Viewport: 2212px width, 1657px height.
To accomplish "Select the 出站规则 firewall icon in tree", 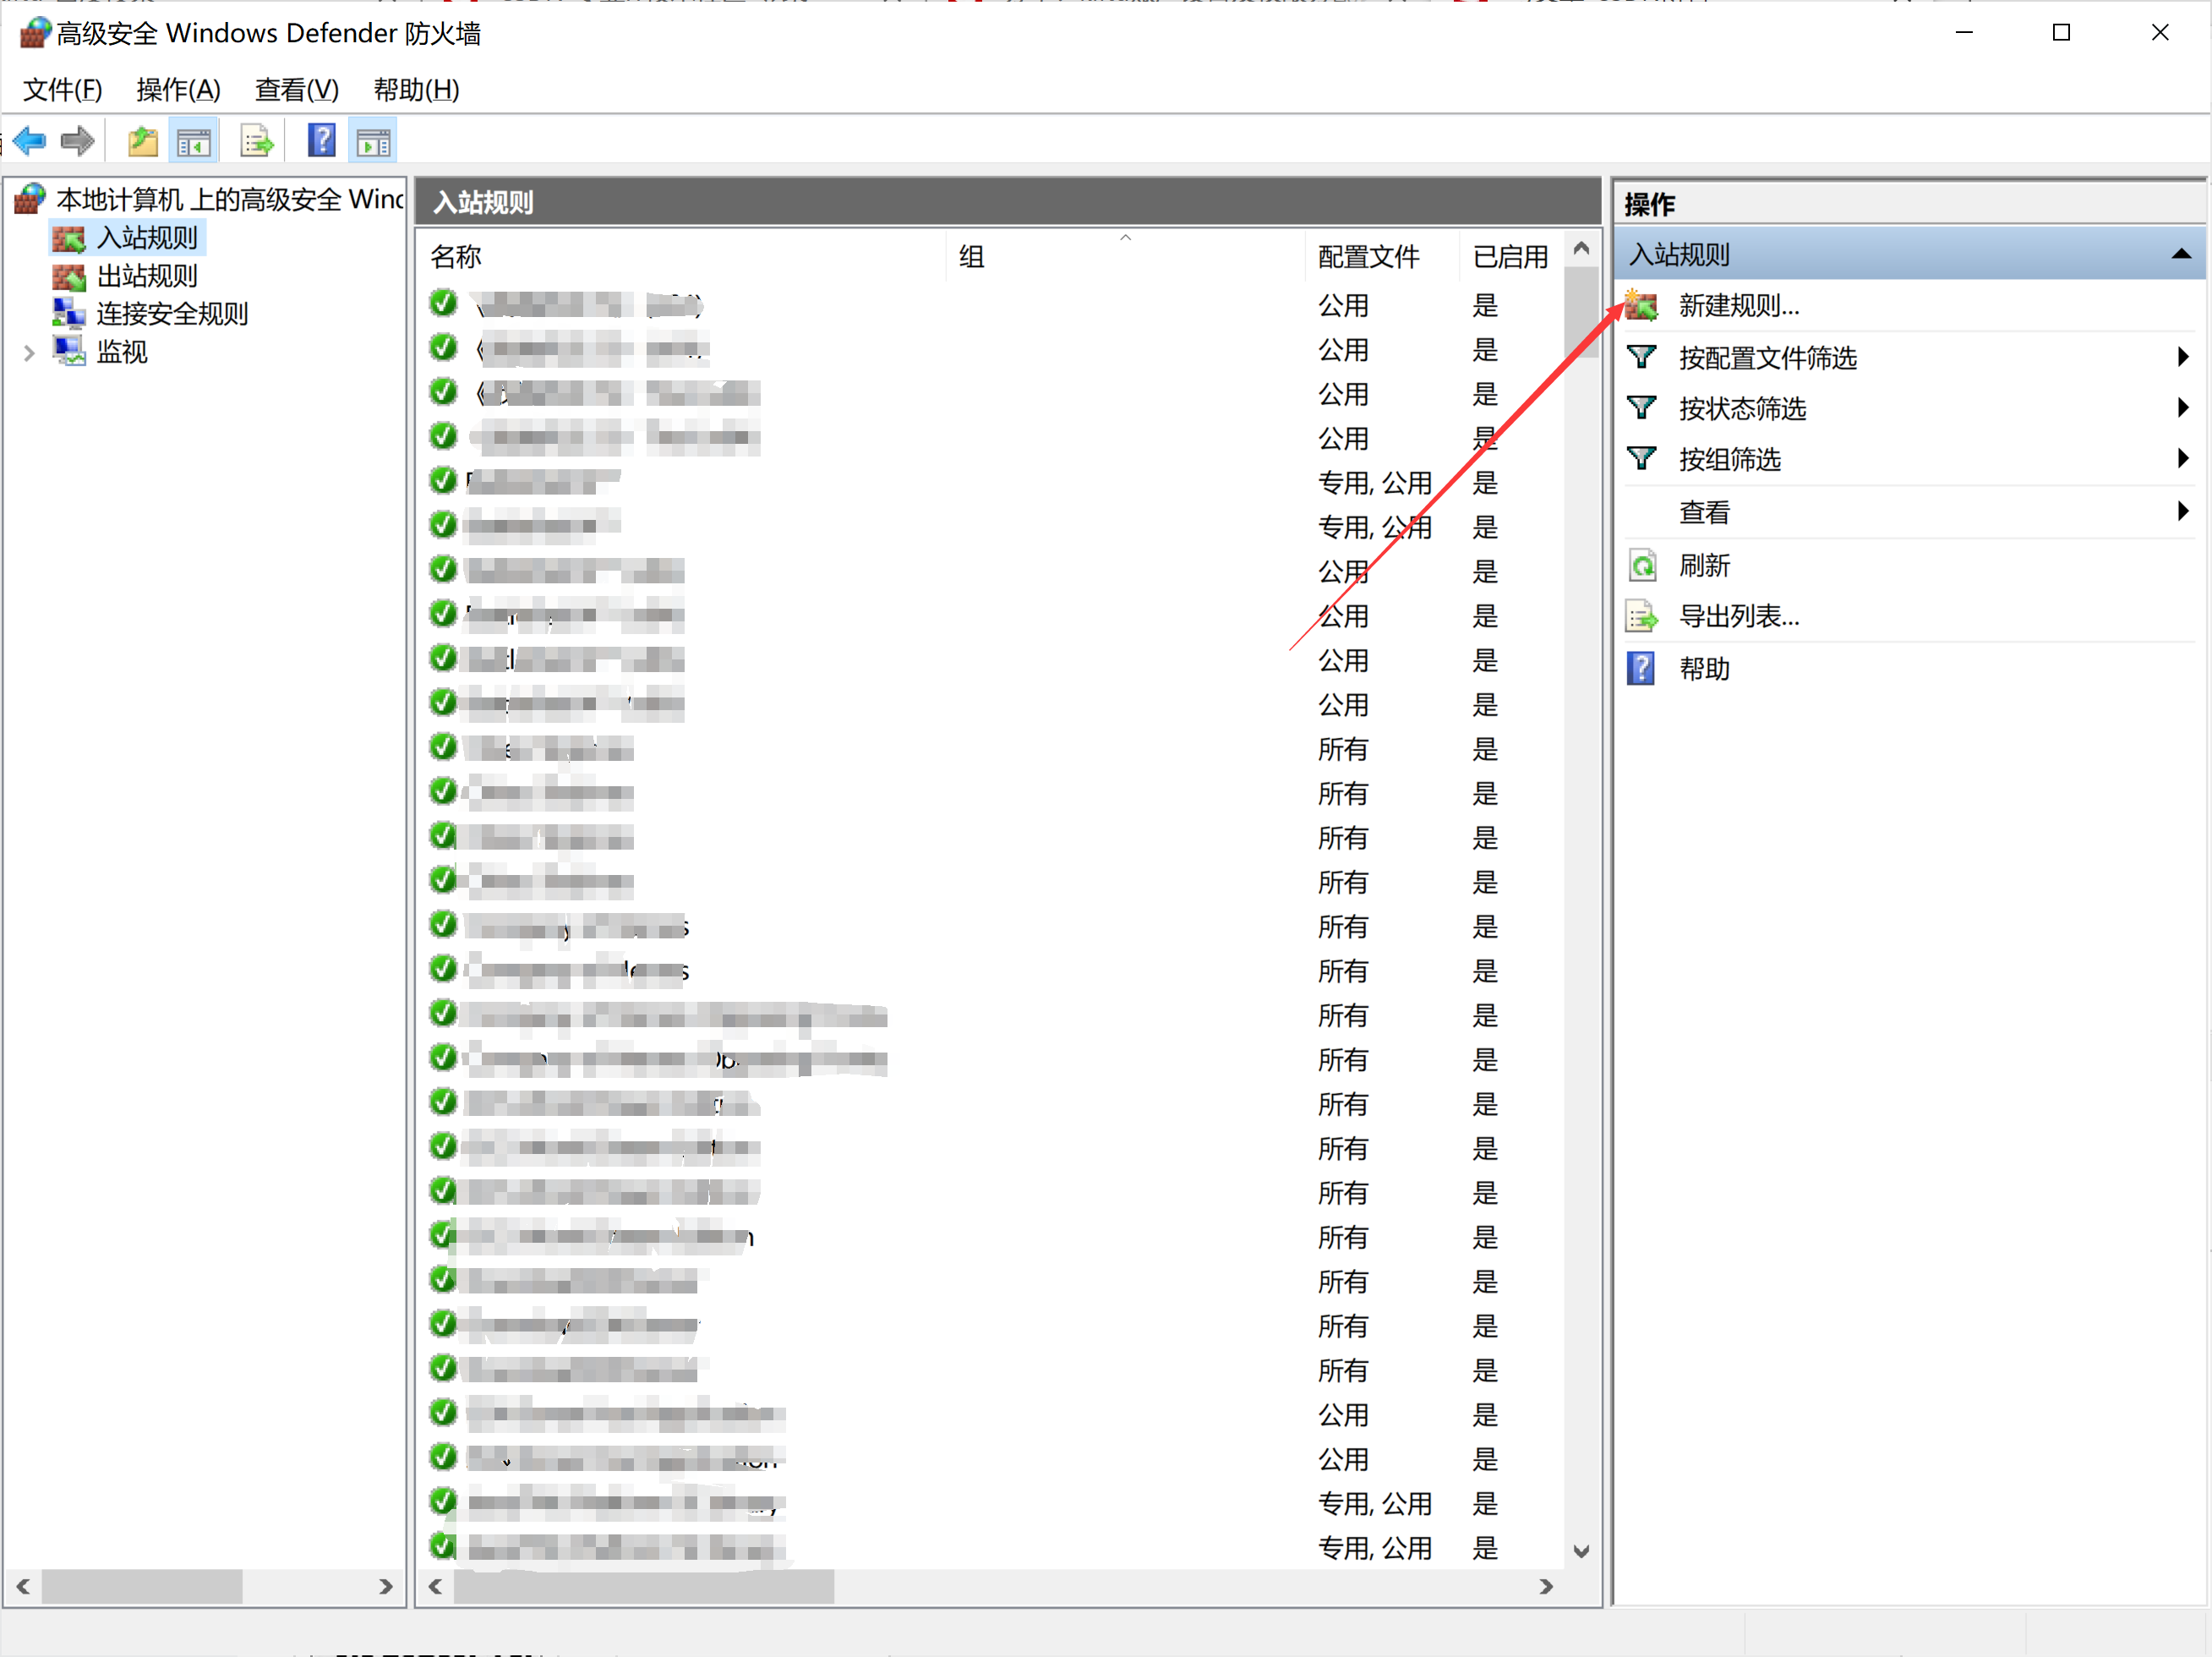I will tap(68, 276).
